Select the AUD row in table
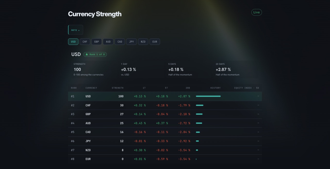 (165, 123)
